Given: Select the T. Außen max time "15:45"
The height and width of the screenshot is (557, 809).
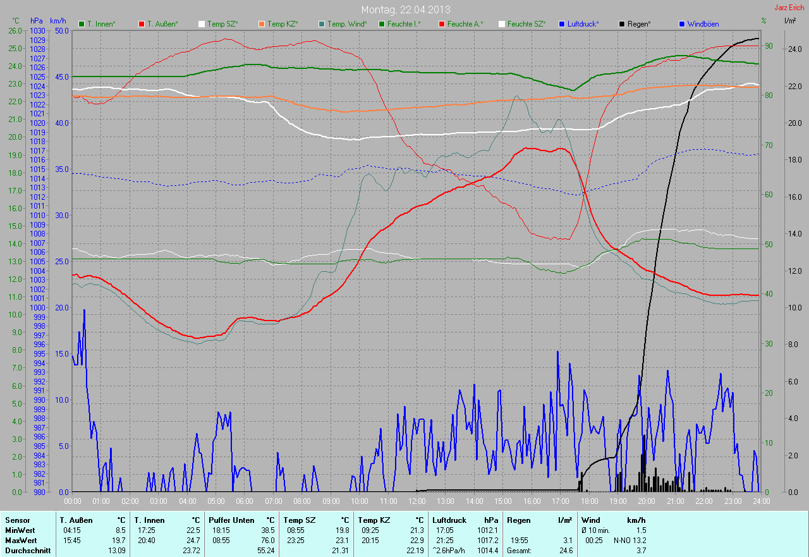Looking at the screenshot, I should (71, 541).
